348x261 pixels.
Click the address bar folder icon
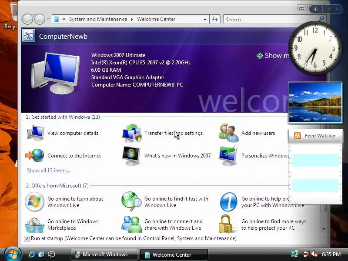coord(57,19)
